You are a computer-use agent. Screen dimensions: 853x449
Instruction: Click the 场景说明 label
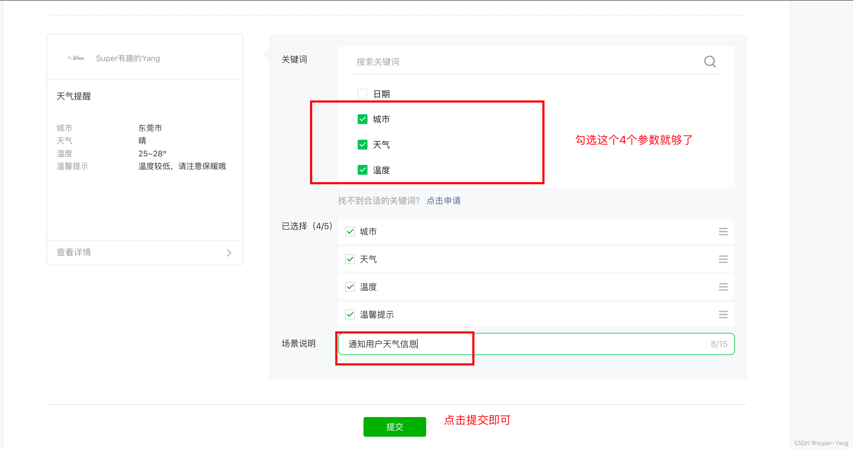pos(298,343)
